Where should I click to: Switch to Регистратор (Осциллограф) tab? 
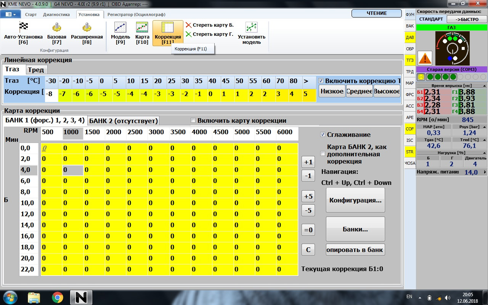136,14
